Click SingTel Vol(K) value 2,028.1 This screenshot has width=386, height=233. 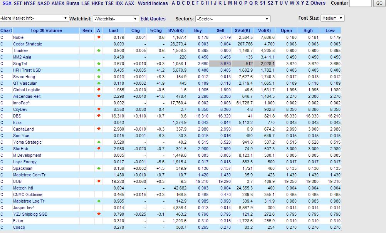(x=264, y=64)
